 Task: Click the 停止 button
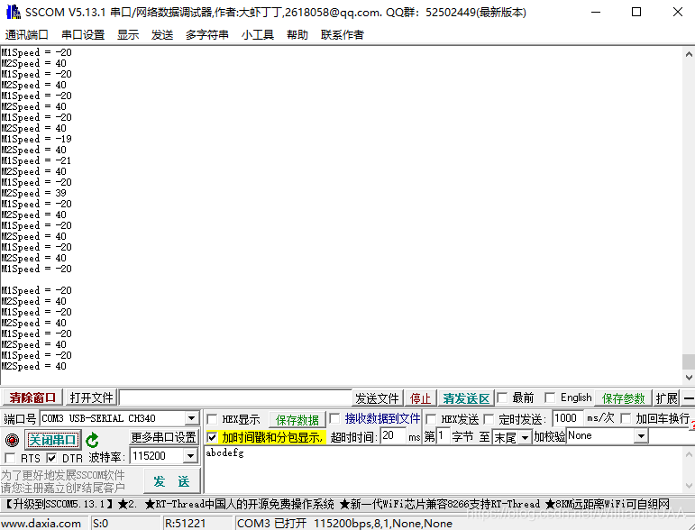(x=420, y=398)
